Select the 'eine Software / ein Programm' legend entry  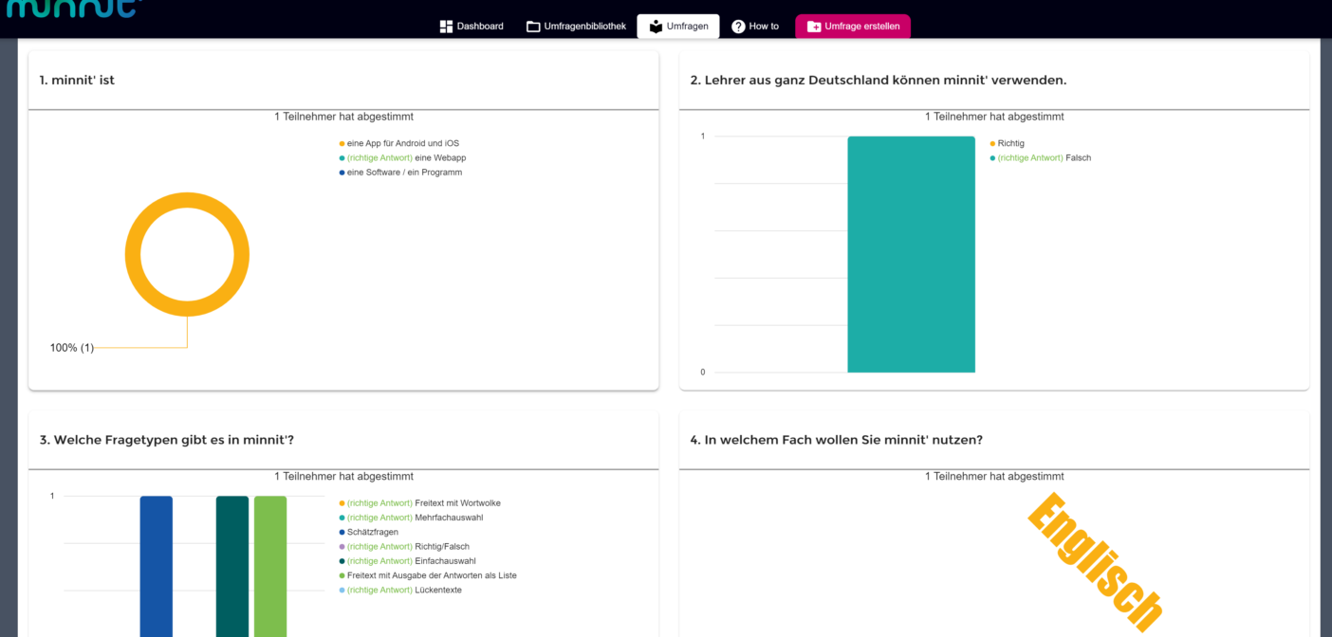tap(404, 173)
